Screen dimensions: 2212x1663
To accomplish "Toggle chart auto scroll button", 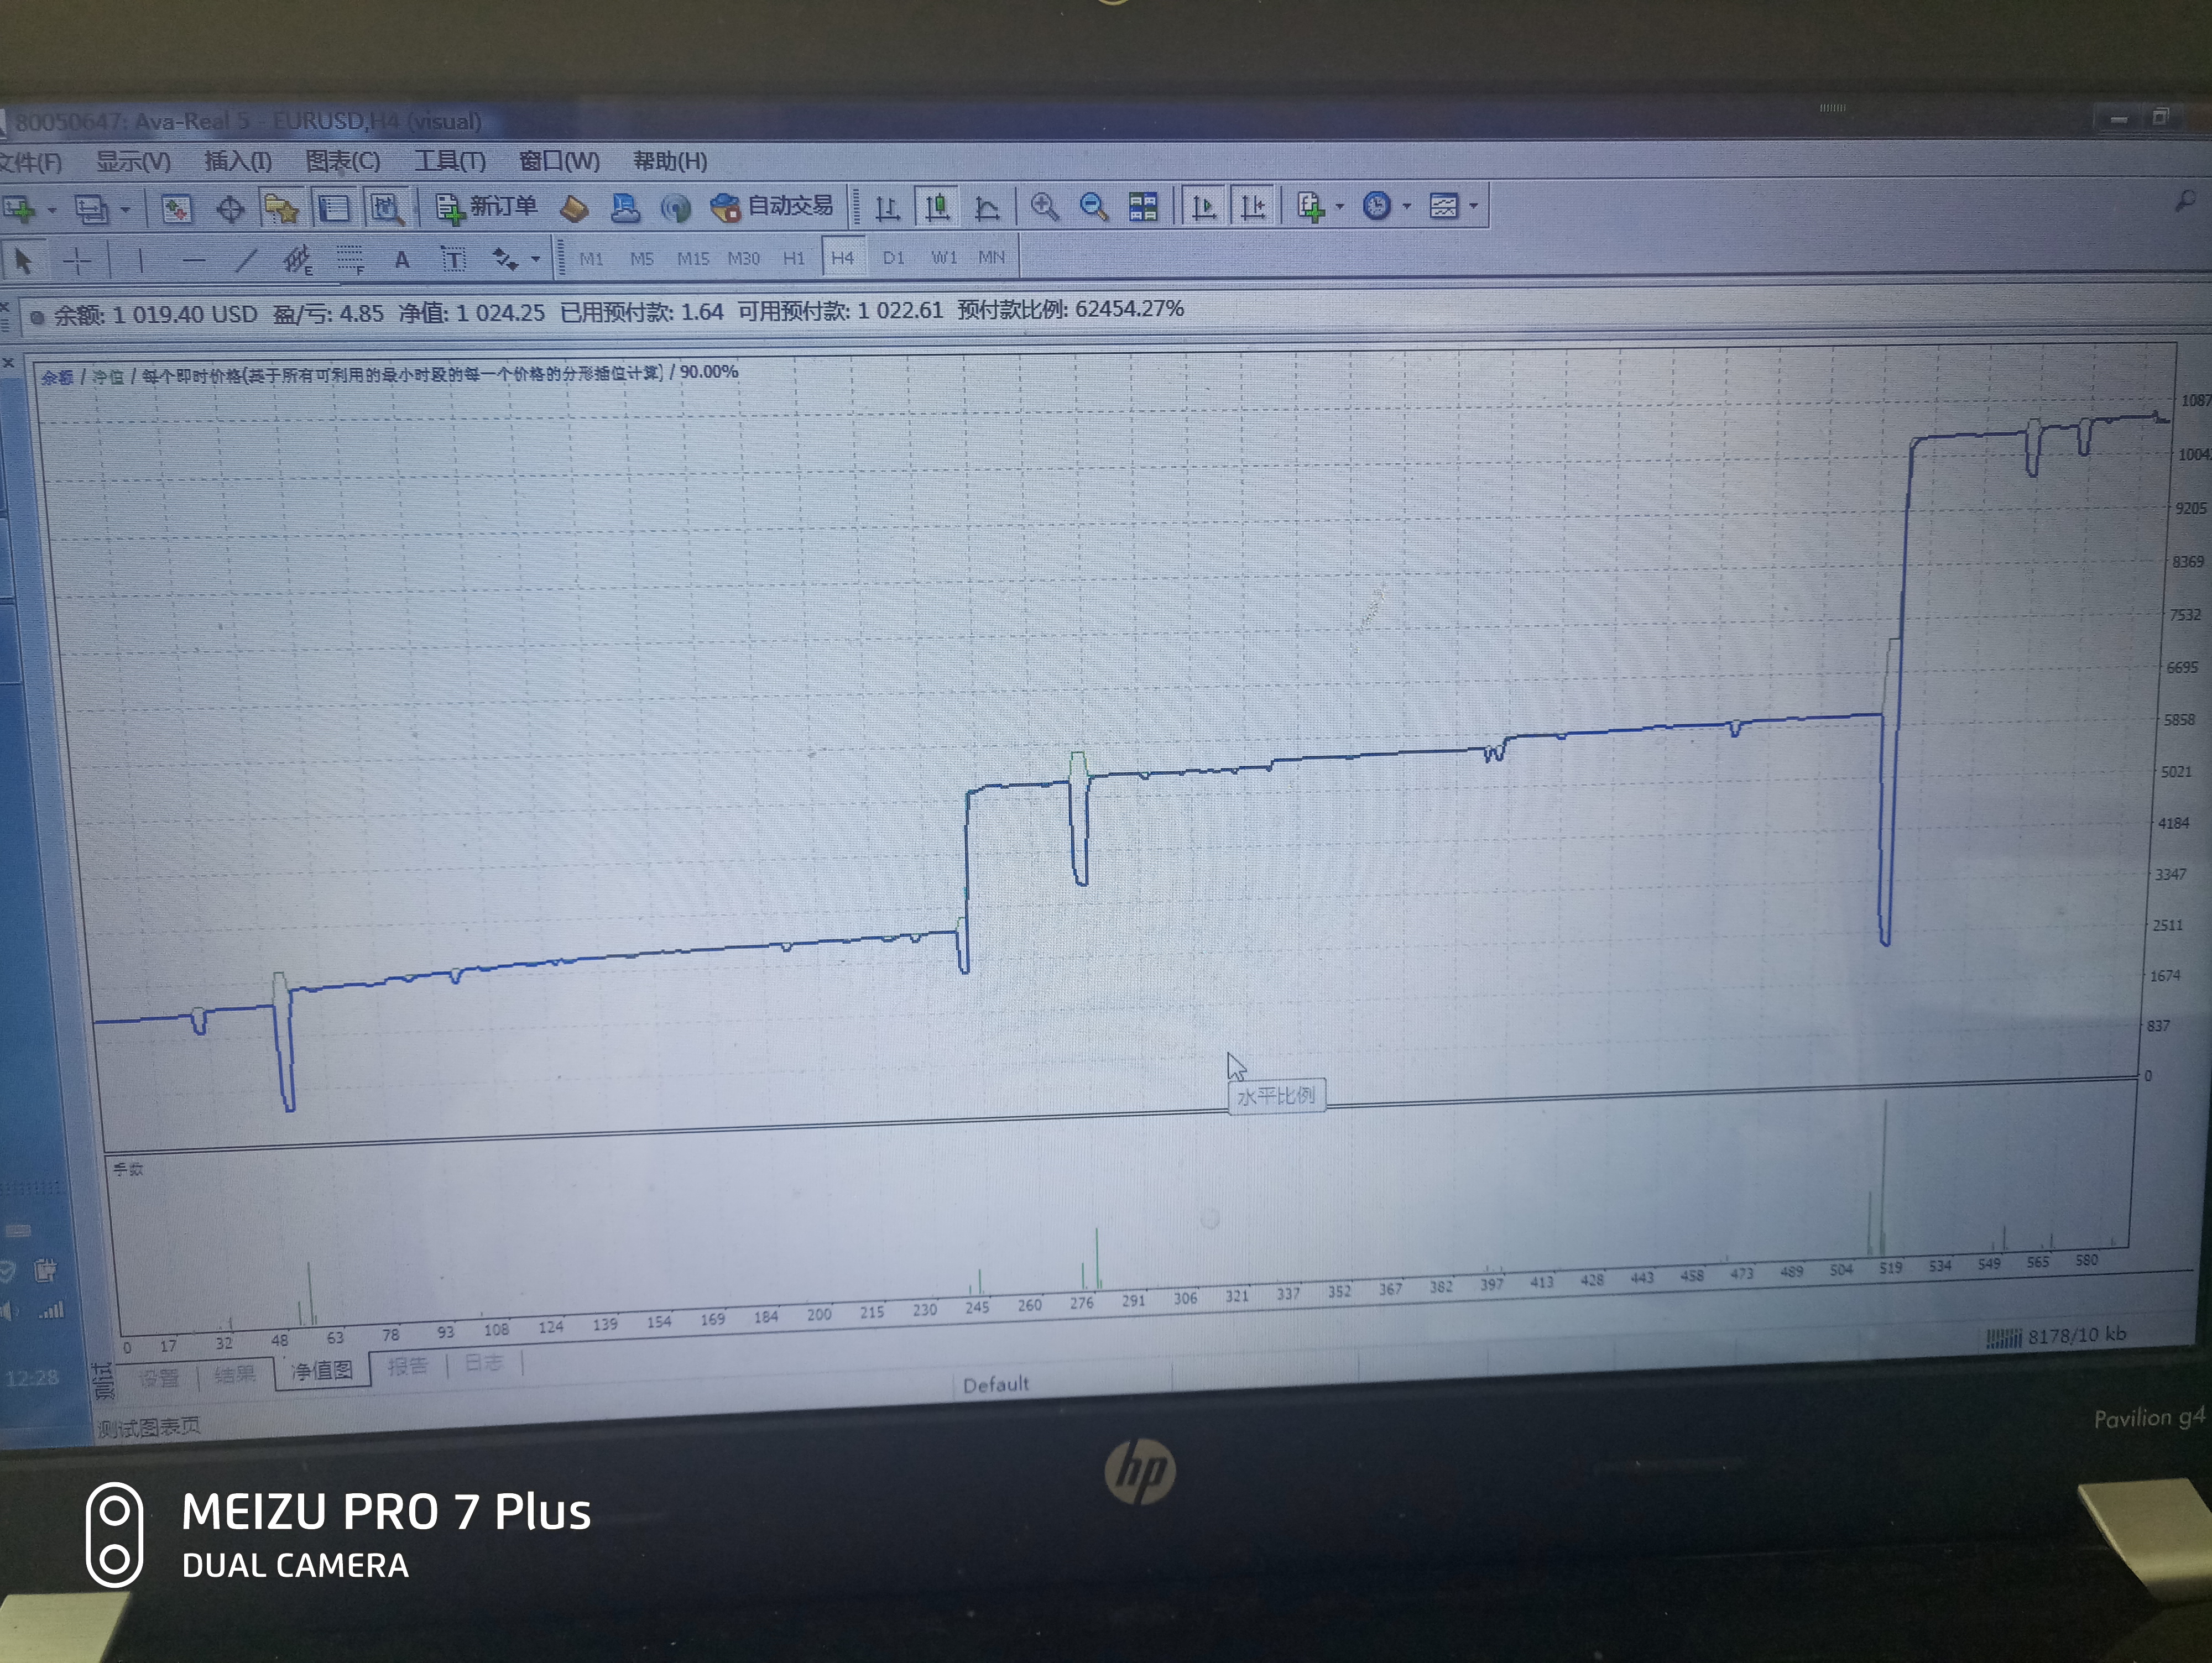I will click(1204, 207).
